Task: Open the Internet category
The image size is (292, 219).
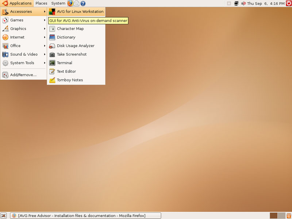Action: coord(24,37)
